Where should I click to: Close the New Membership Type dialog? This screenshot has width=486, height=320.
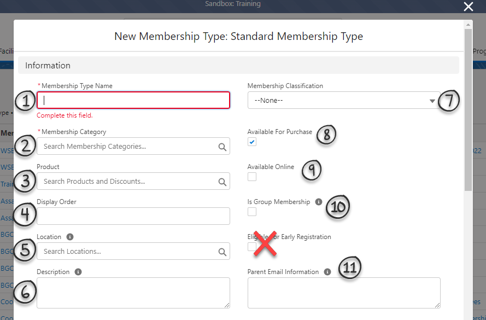[x=468, y=7]
